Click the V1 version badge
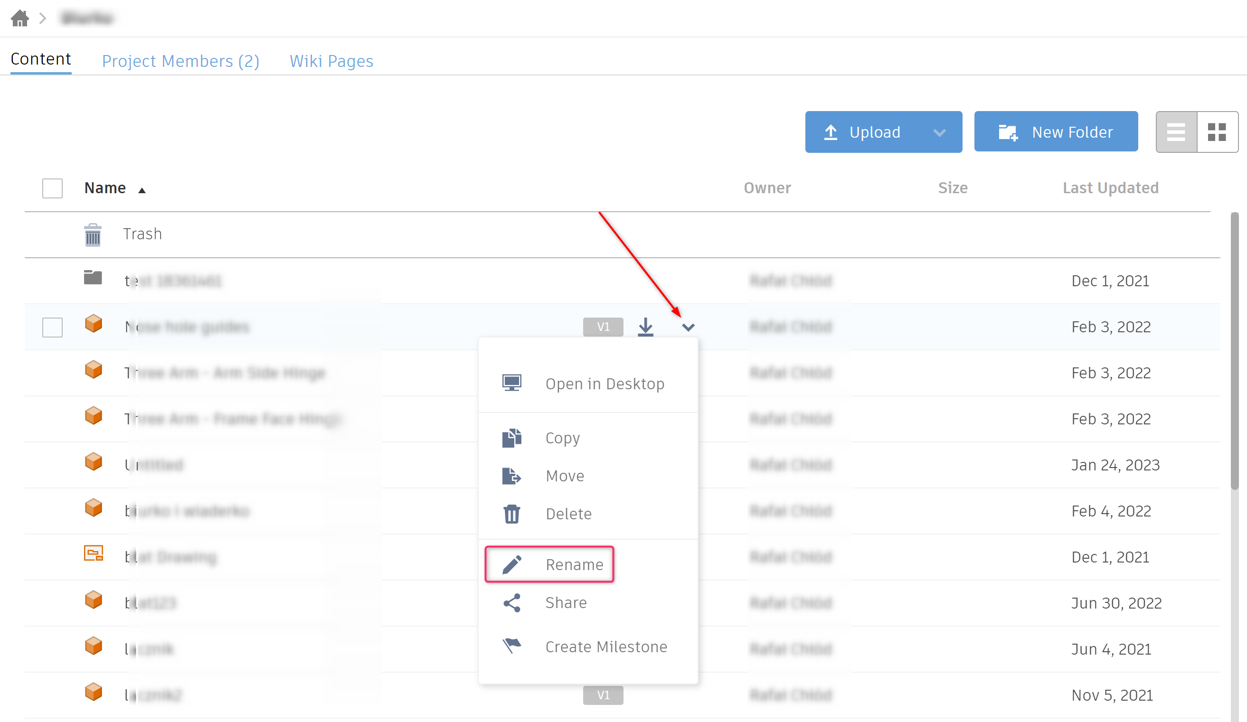 [x=603, y=327]
